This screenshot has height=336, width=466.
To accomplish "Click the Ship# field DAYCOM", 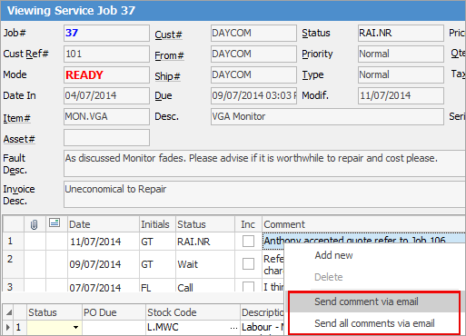I will click(253, 74).
